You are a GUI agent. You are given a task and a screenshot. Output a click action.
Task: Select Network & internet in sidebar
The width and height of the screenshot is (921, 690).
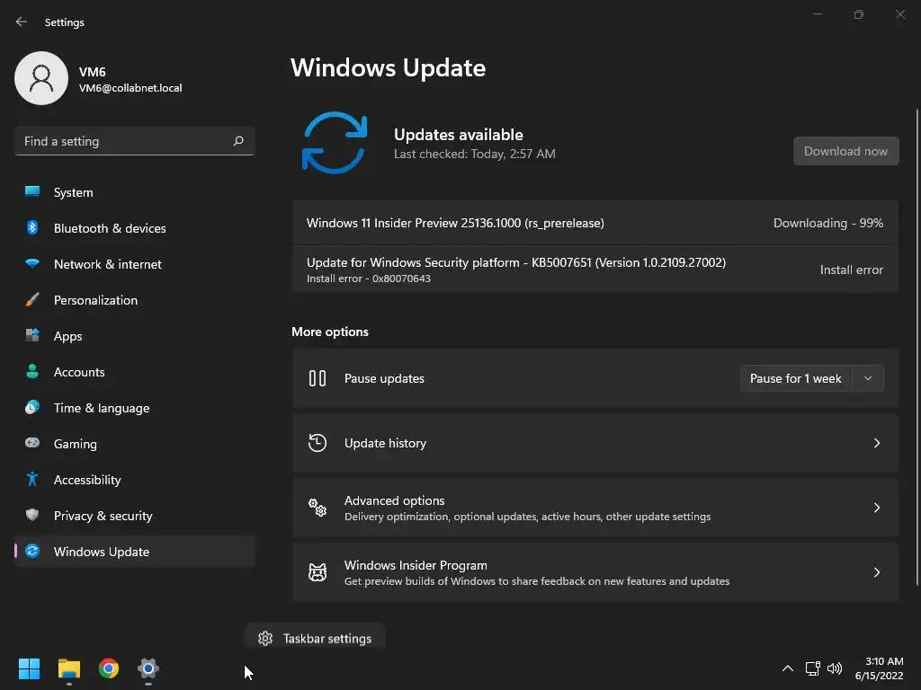(x=135, y=264)
